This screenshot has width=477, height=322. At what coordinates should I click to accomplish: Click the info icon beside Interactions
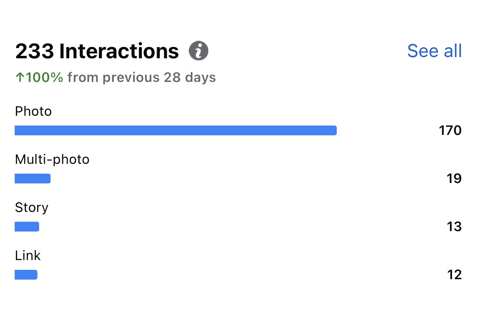point(199,51)
